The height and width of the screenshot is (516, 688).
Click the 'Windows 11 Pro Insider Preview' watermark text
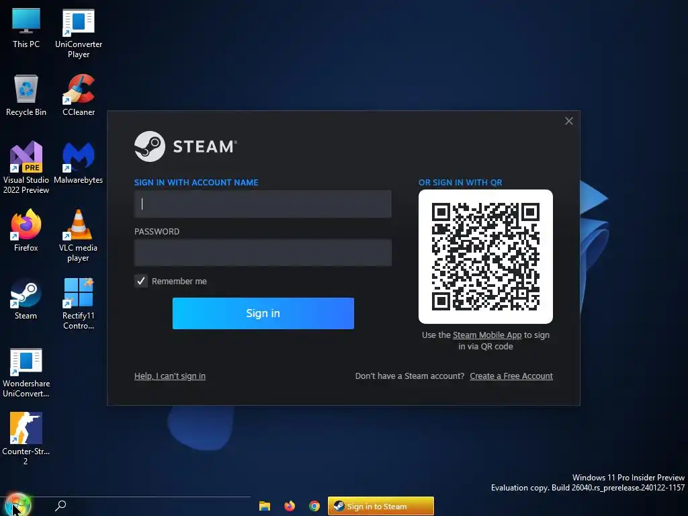pos(628,478)
